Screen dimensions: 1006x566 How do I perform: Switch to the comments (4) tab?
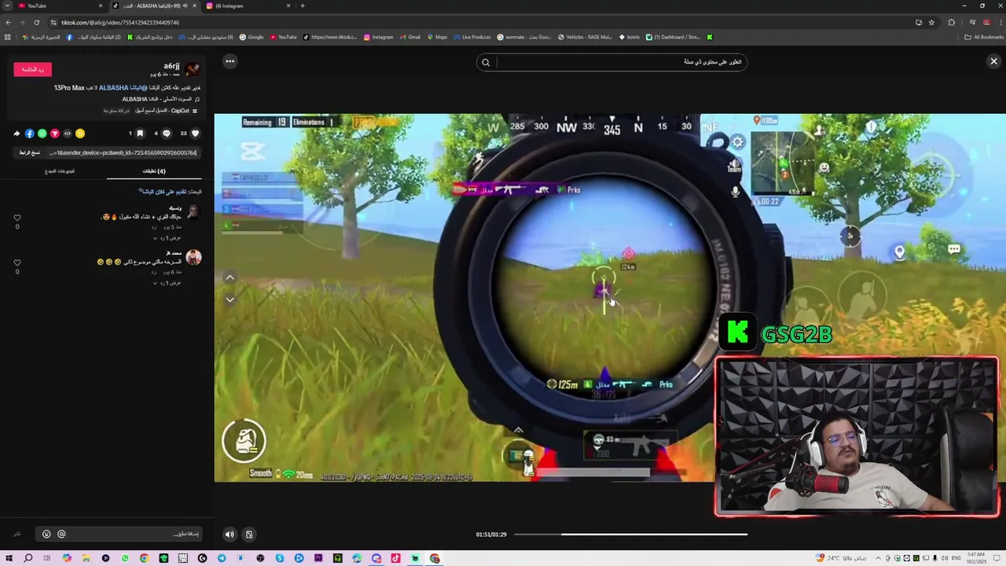[154, 171]
